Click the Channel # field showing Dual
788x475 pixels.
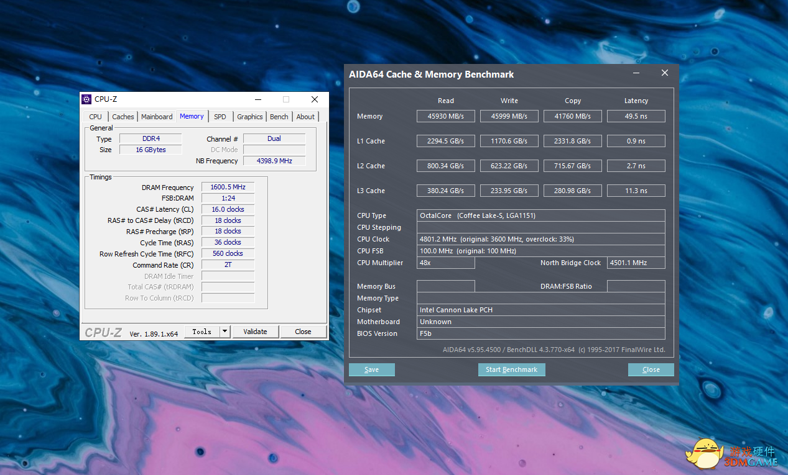pyautogui.click(x=274, y=138)
